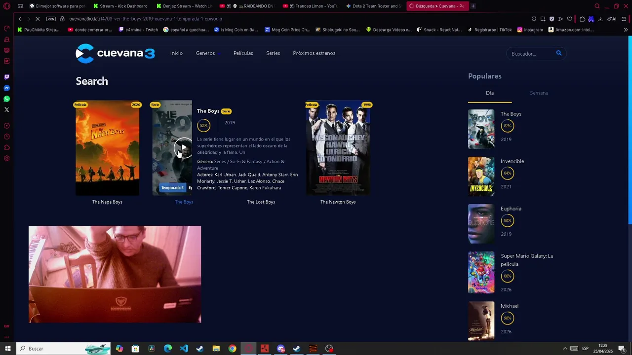Open File Explorer from the taskbar

click(216, 349)
